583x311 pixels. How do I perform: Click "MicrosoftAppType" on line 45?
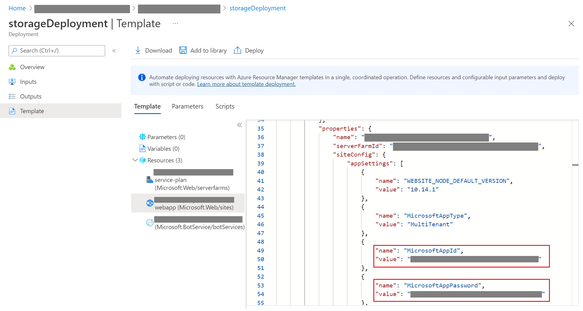pos(436,216)
